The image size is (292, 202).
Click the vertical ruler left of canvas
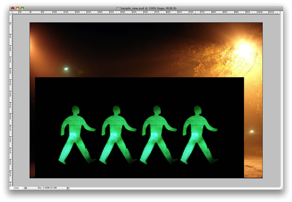11,100
